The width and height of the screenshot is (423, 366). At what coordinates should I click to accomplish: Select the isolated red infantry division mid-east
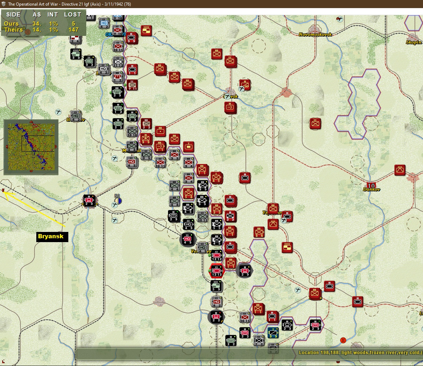pos(315,123)
